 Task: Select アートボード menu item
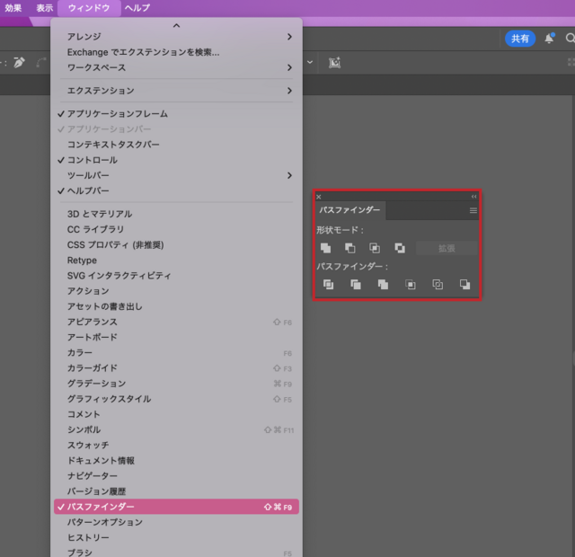[x=176, y=337]
